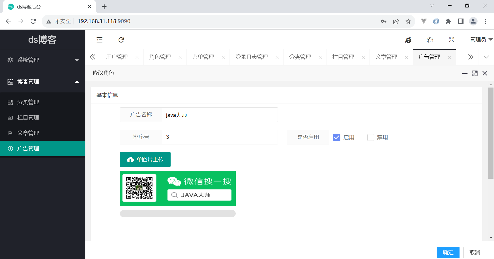Select 广告管理 in the sidebar

click(x=42, y=149)
